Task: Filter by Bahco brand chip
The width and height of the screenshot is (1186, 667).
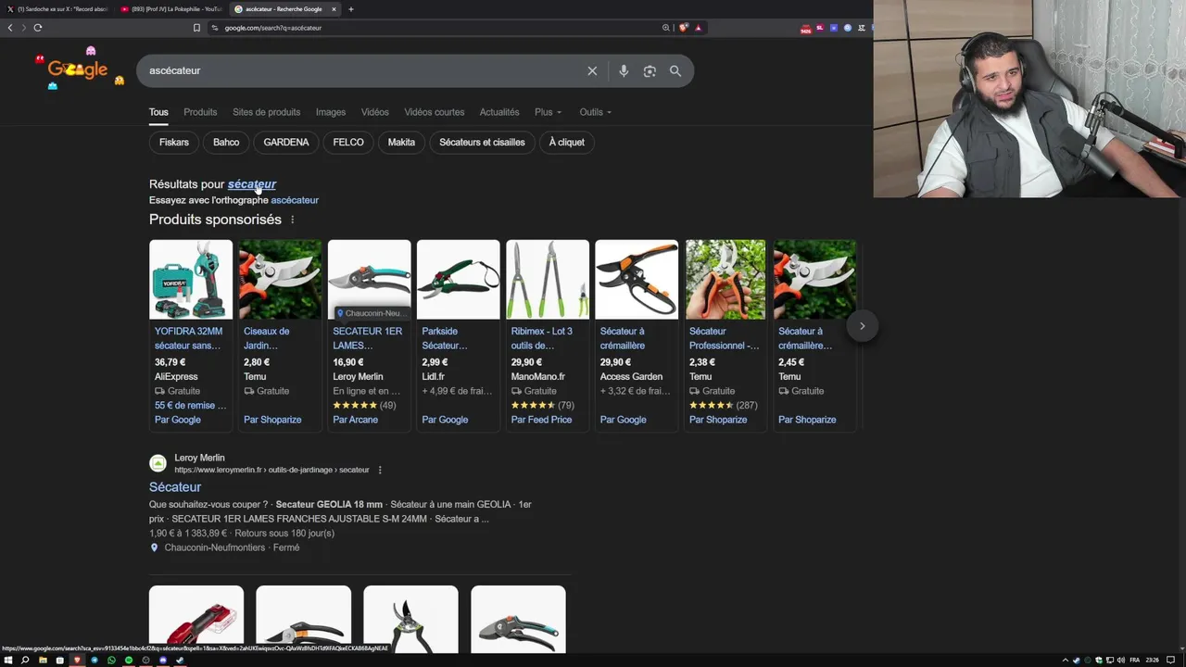Action: [226, 143]
